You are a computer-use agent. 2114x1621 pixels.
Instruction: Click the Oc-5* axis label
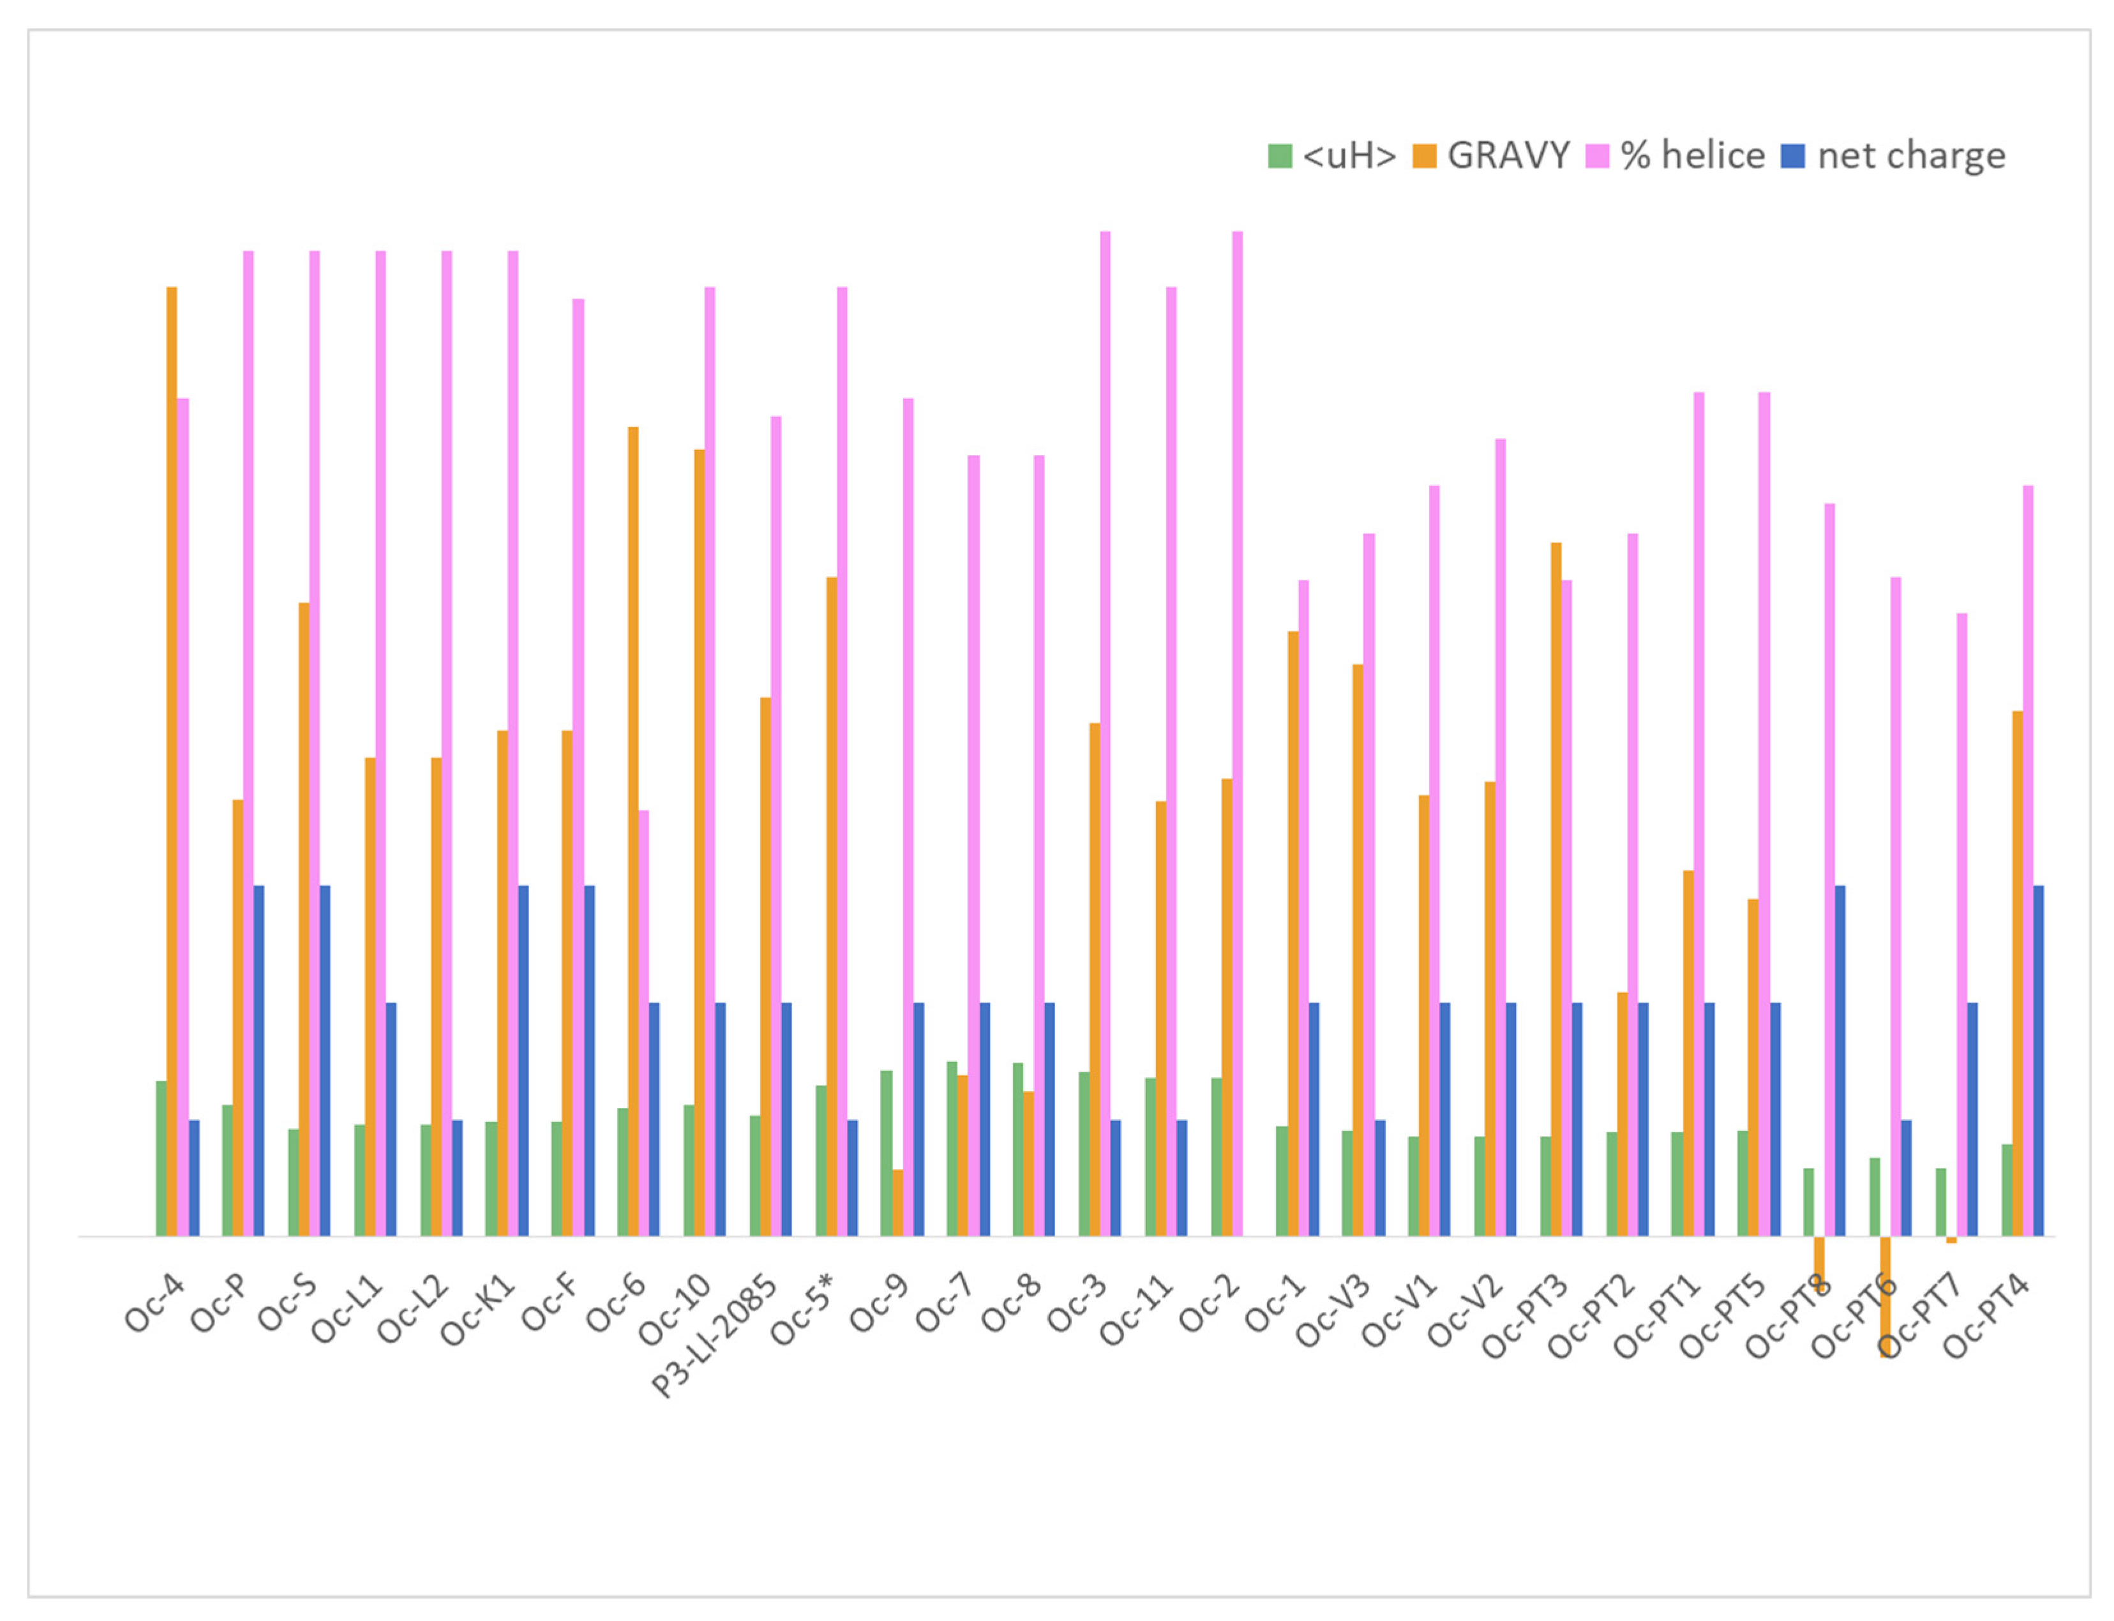click(801, 1310)
